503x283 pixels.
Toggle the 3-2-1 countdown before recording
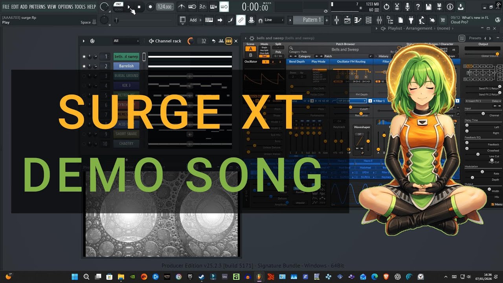pos(203,7)
